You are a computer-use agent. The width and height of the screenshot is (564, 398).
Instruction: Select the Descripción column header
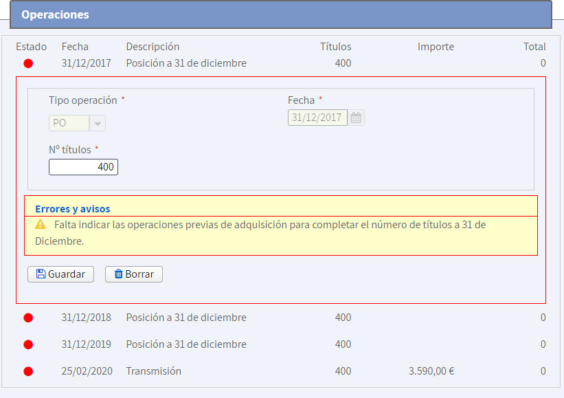[x=153, y=47]
